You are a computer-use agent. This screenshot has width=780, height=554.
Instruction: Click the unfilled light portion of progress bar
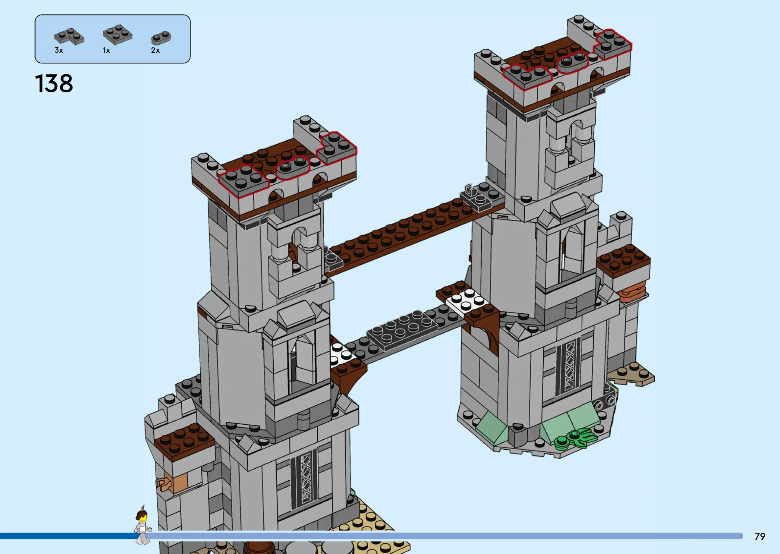pyautogui.click(x=440, y=536)
